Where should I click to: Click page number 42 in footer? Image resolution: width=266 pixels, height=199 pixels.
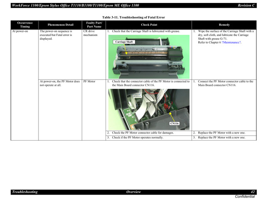pyautogui.click(x=253, y=192)
